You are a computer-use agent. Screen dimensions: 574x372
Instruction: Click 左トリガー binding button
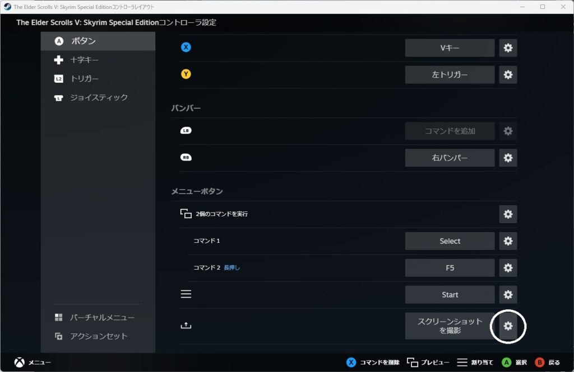coord(450,74)
